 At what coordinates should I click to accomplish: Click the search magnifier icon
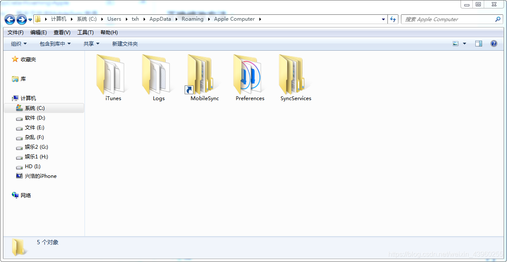pyautogui.click(x=497, y=19)
